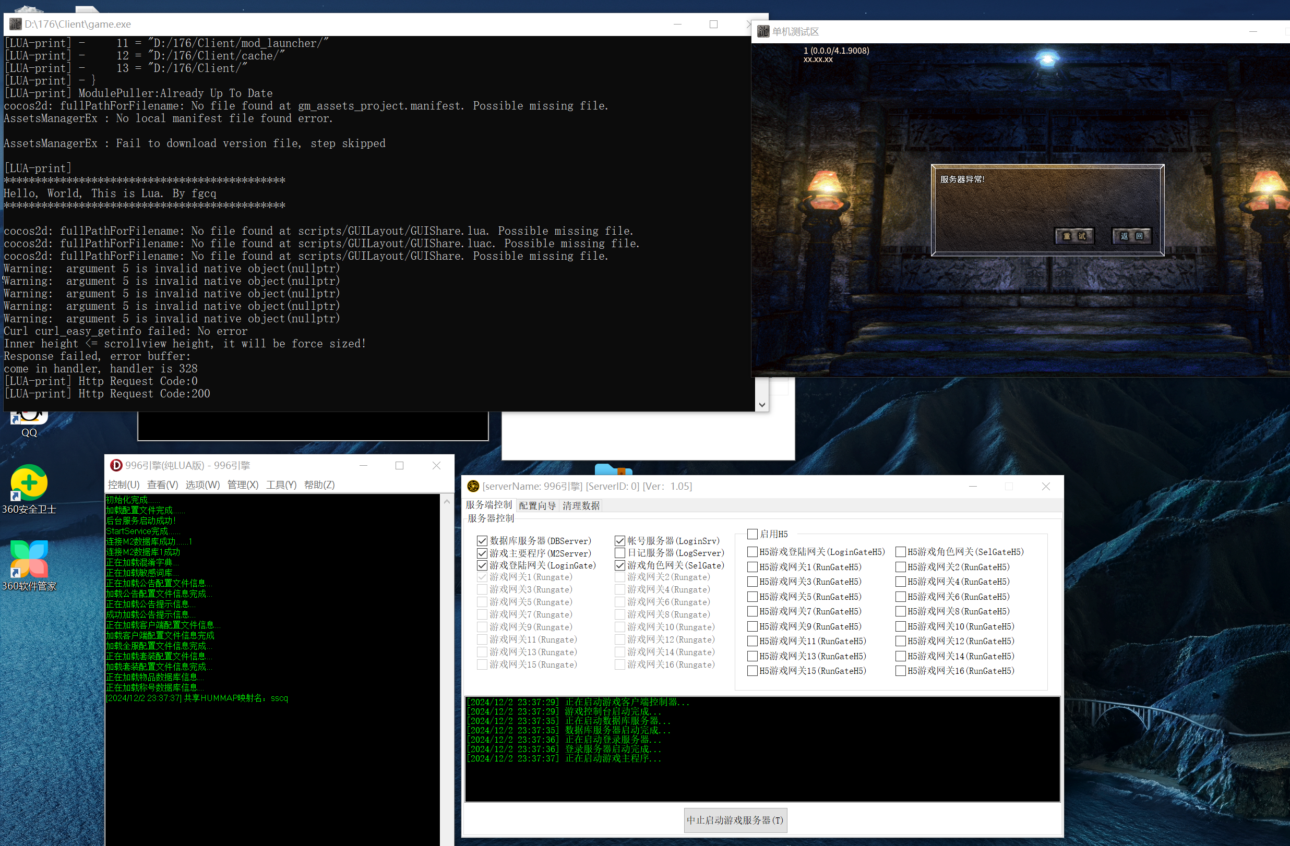
Task: Click the 返回 button in error dialog
Action: coord(1132,236)
